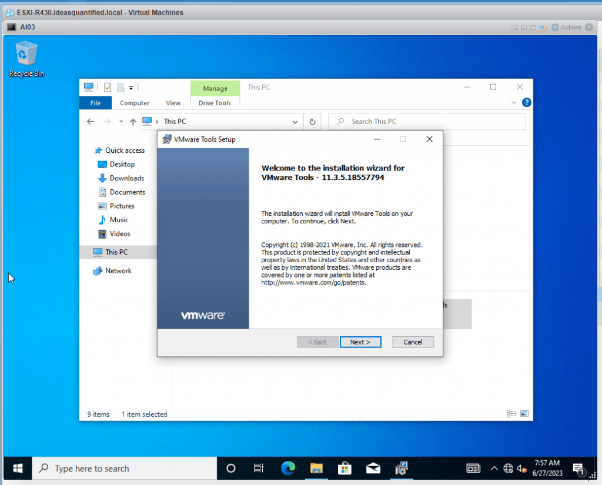Image resolution: width=602 pixels, height=485 pixels.
Task: Switch to the View ribbon tab
Action: 173,103
